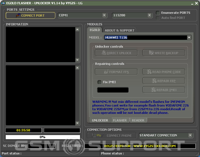Click the 01:35:58 timer display
200x157 pixels.
point(23,130)
